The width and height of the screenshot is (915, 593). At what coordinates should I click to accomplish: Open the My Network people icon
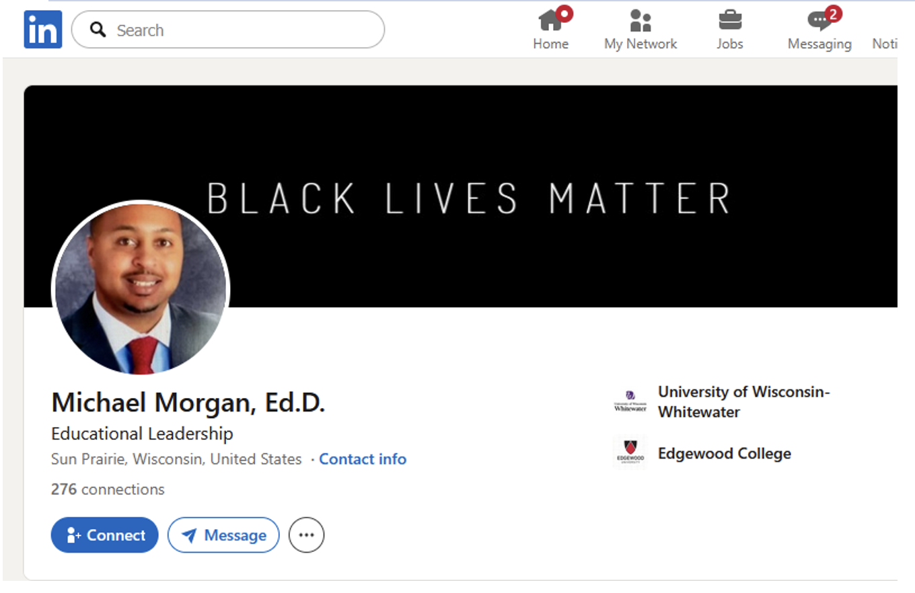[x=640, y=21]
